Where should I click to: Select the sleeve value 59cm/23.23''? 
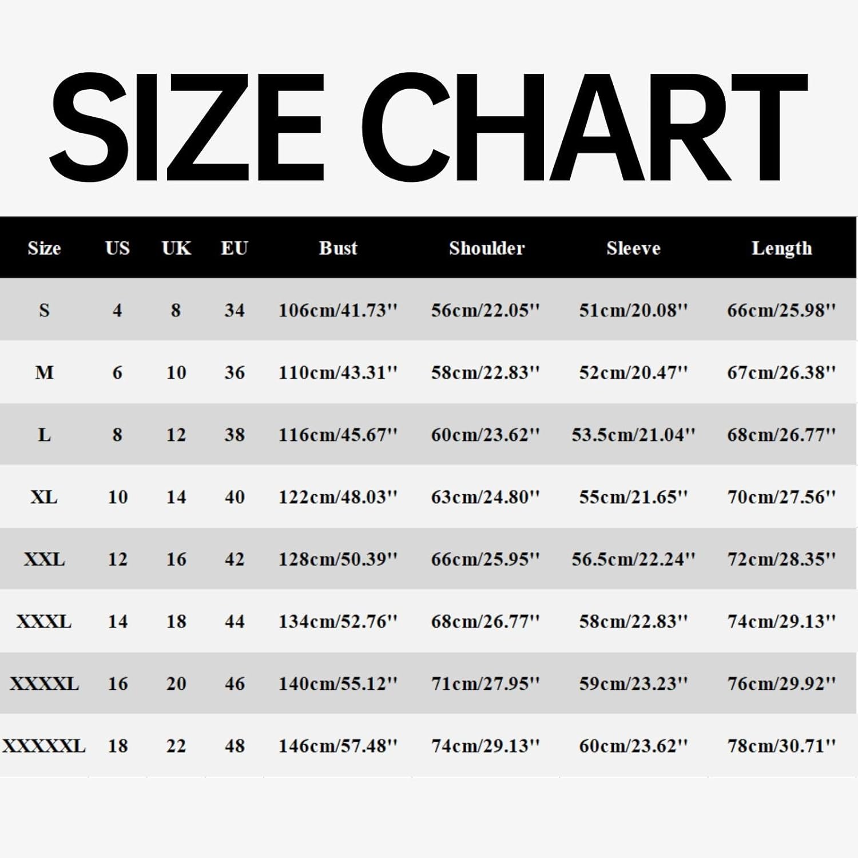pyautogui.click(x=633, y=684)
